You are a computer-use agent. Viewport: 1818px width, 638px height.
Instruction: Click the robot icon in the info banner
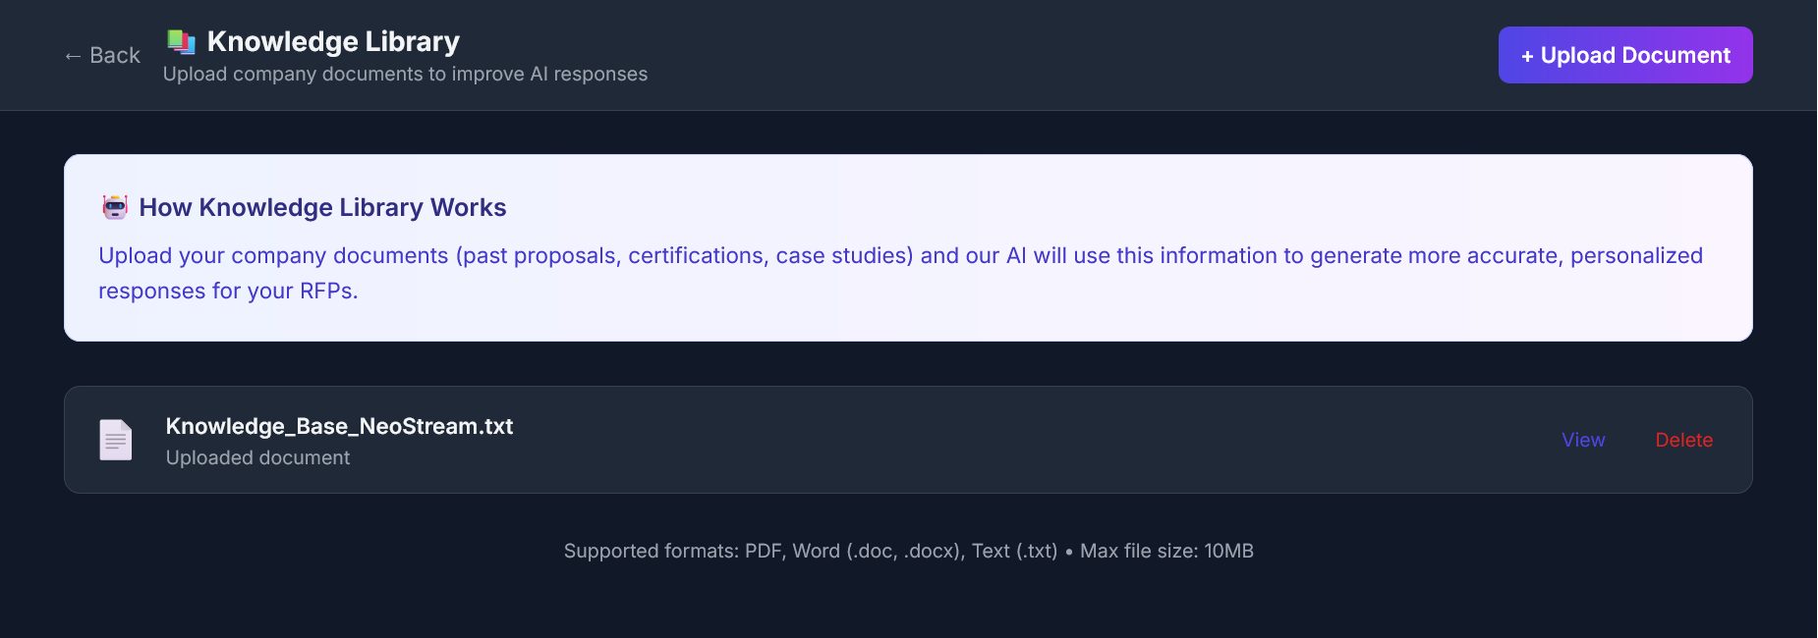tap(115, 207)
